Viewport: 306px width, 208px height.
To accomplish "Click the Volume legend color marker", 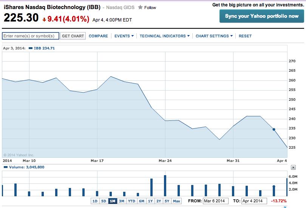I will 6,167.
